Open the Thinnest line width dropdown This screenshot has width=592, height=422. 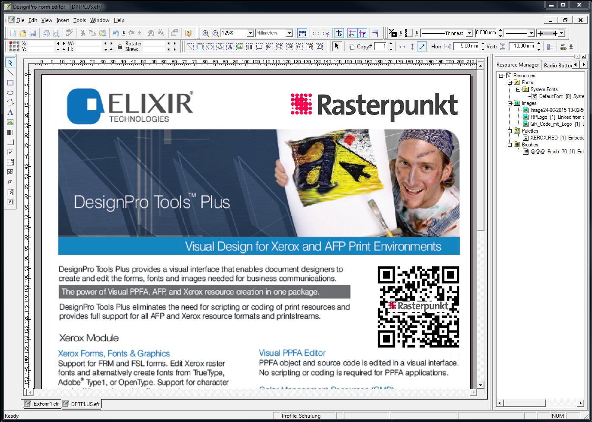click(x=469, y=33)
